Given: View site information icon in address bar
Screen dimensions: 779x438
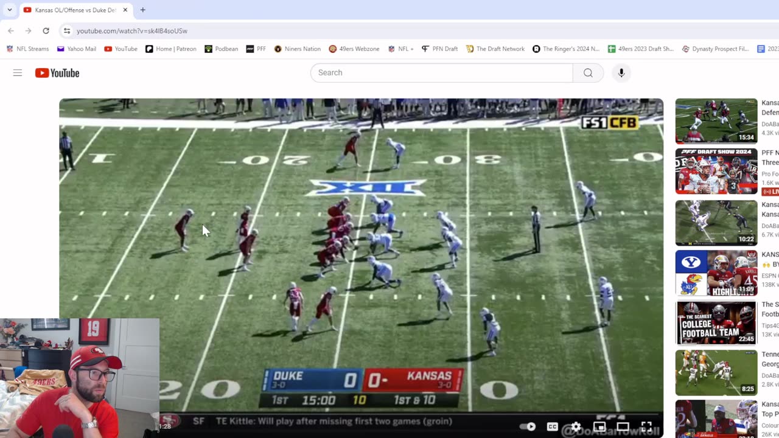Looking at the screenshot, I should click(x=67, y=30).
